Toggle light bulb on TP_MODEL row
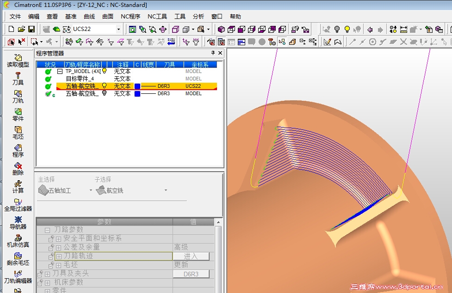Viewport: 452px width, 293px height. click(105, 71)
